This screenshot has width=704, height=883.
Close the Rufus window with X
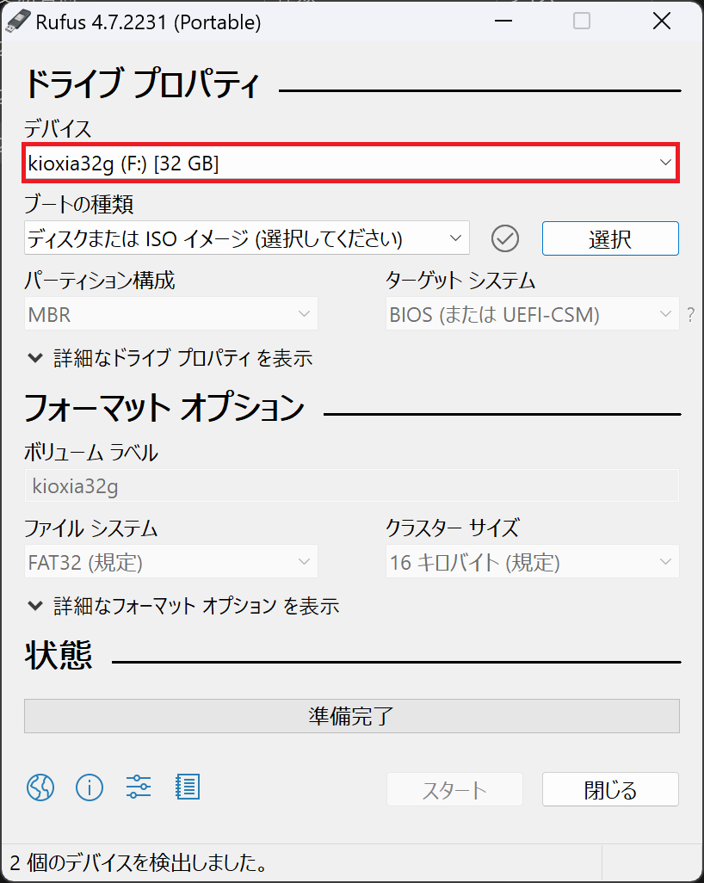coord(662,22)
